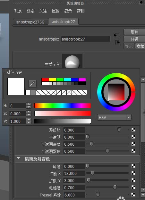Click the hue rainbow slider bar
The image size is (145, 200).
[x=62, y=106]
